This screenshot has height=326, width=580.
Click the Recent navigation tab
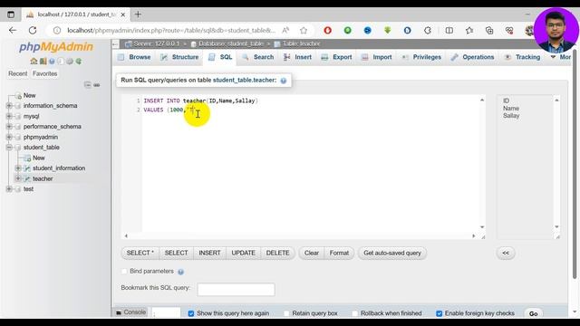pyautogui.click(x=18, y=73)
